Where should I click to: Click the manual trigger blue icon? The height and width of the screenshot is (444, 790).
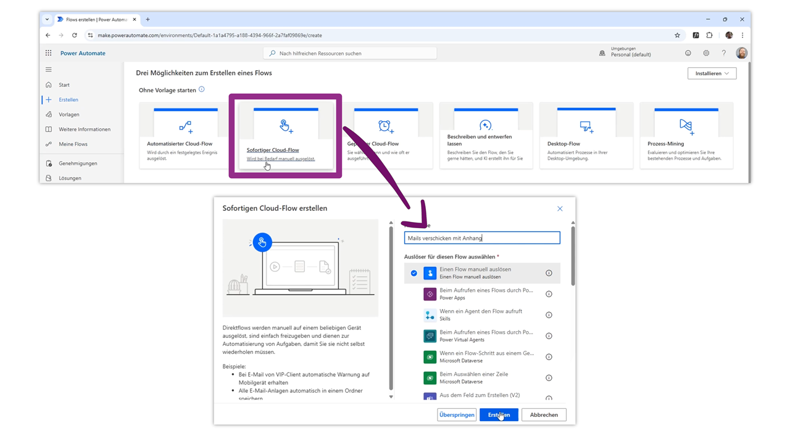430,273
